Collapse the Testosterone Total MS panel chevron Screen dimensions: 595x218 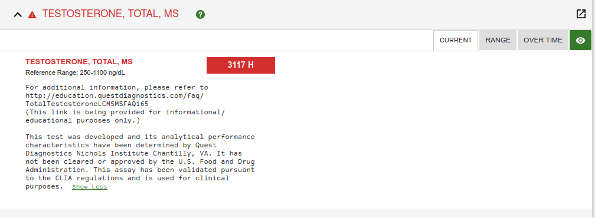(x=18, y=15)
